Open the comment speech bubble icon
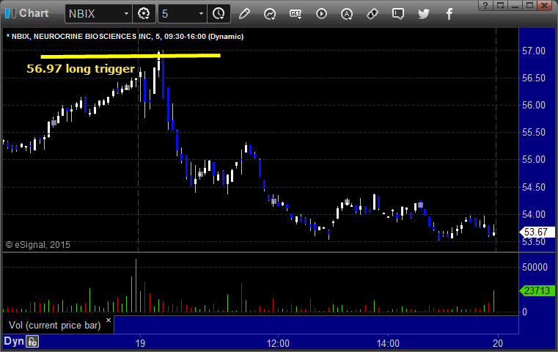Image resolution: width=558 pixels, height=352 pixels. point(398,14)
